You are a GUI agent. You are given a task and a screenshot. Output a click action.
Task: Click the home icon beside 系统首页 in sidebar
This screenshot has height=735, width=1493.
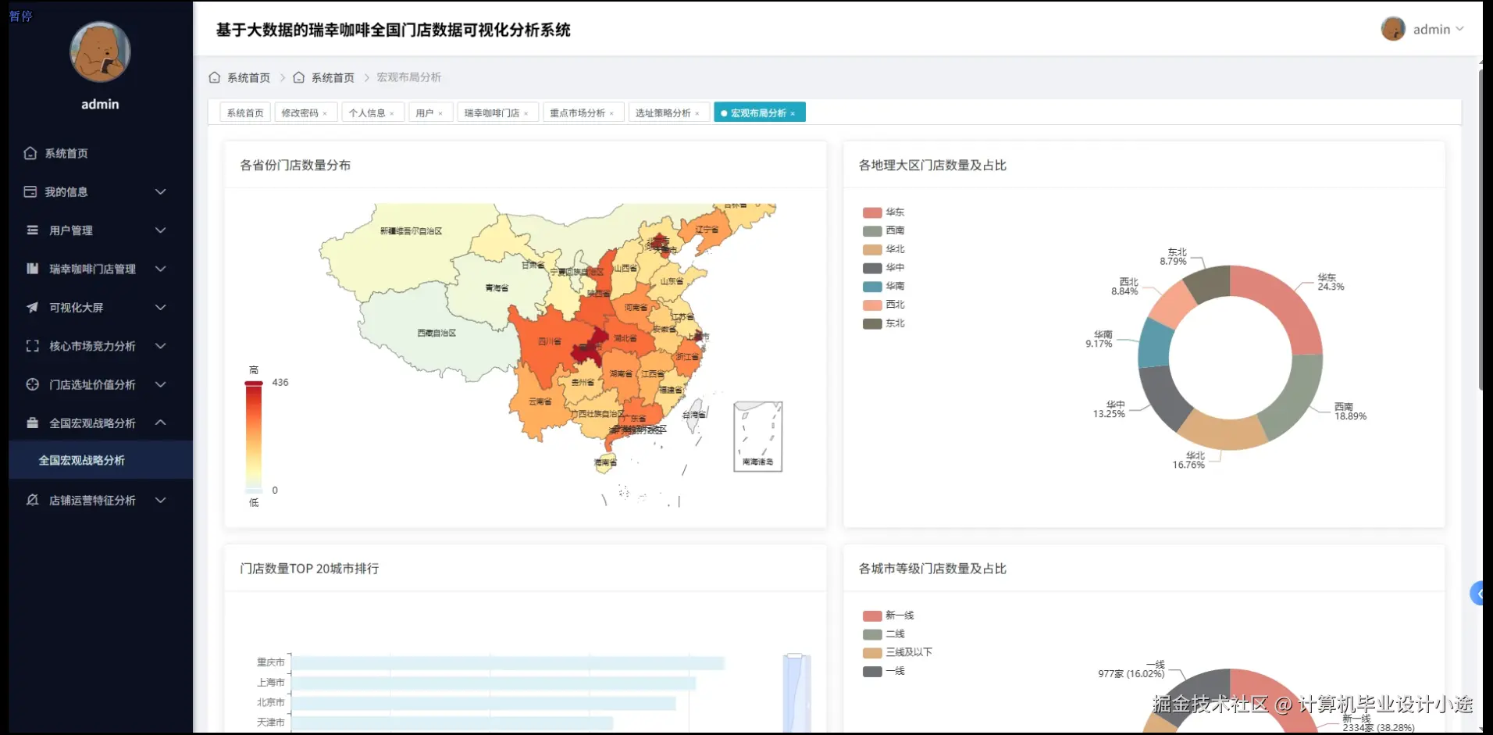(x=30, y=153)
